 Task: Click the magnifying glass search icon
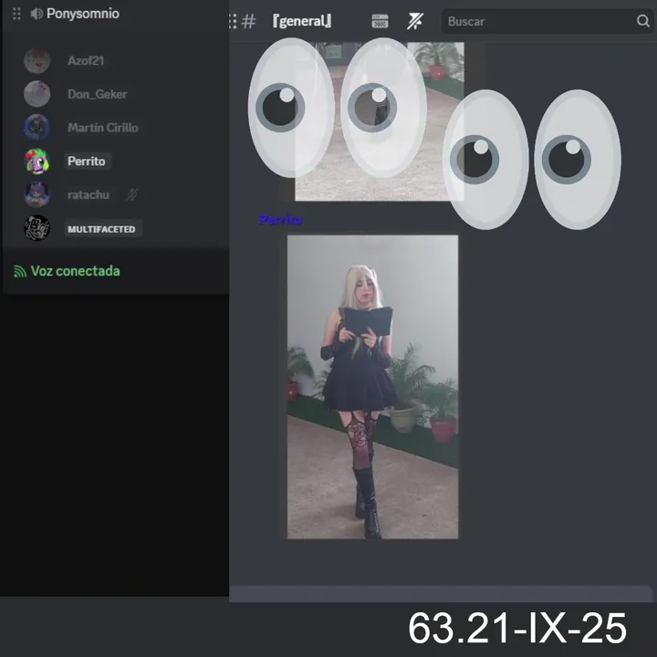pyautogui.click(x=642, y=21)
